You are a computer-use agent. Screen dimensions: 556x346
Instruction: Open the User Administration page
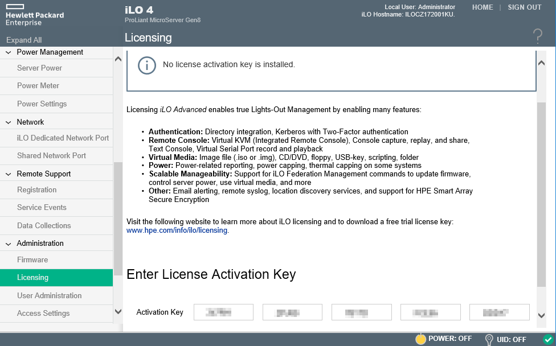coord(56,296)
